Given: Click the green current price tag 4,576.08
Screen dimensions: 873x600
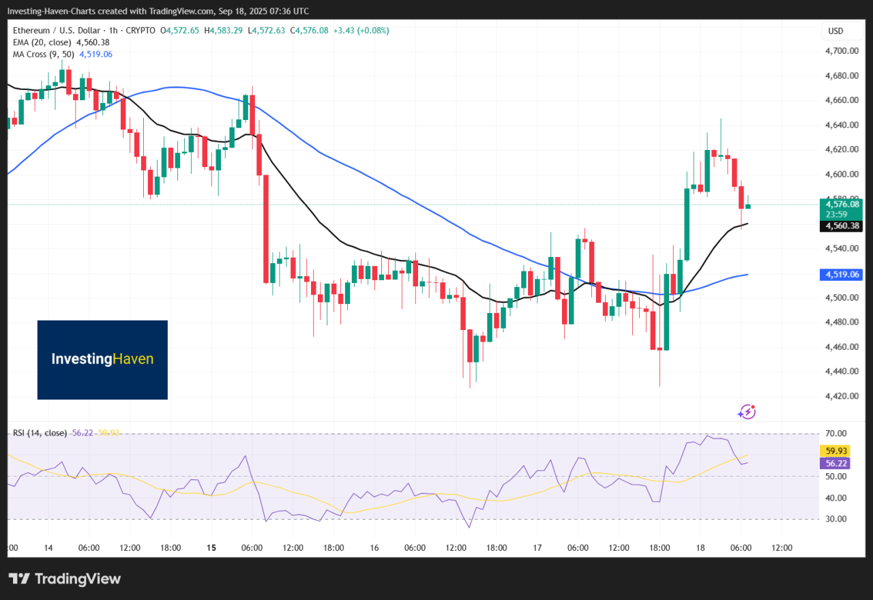Looking at the screenshot, I should (843, 204).
